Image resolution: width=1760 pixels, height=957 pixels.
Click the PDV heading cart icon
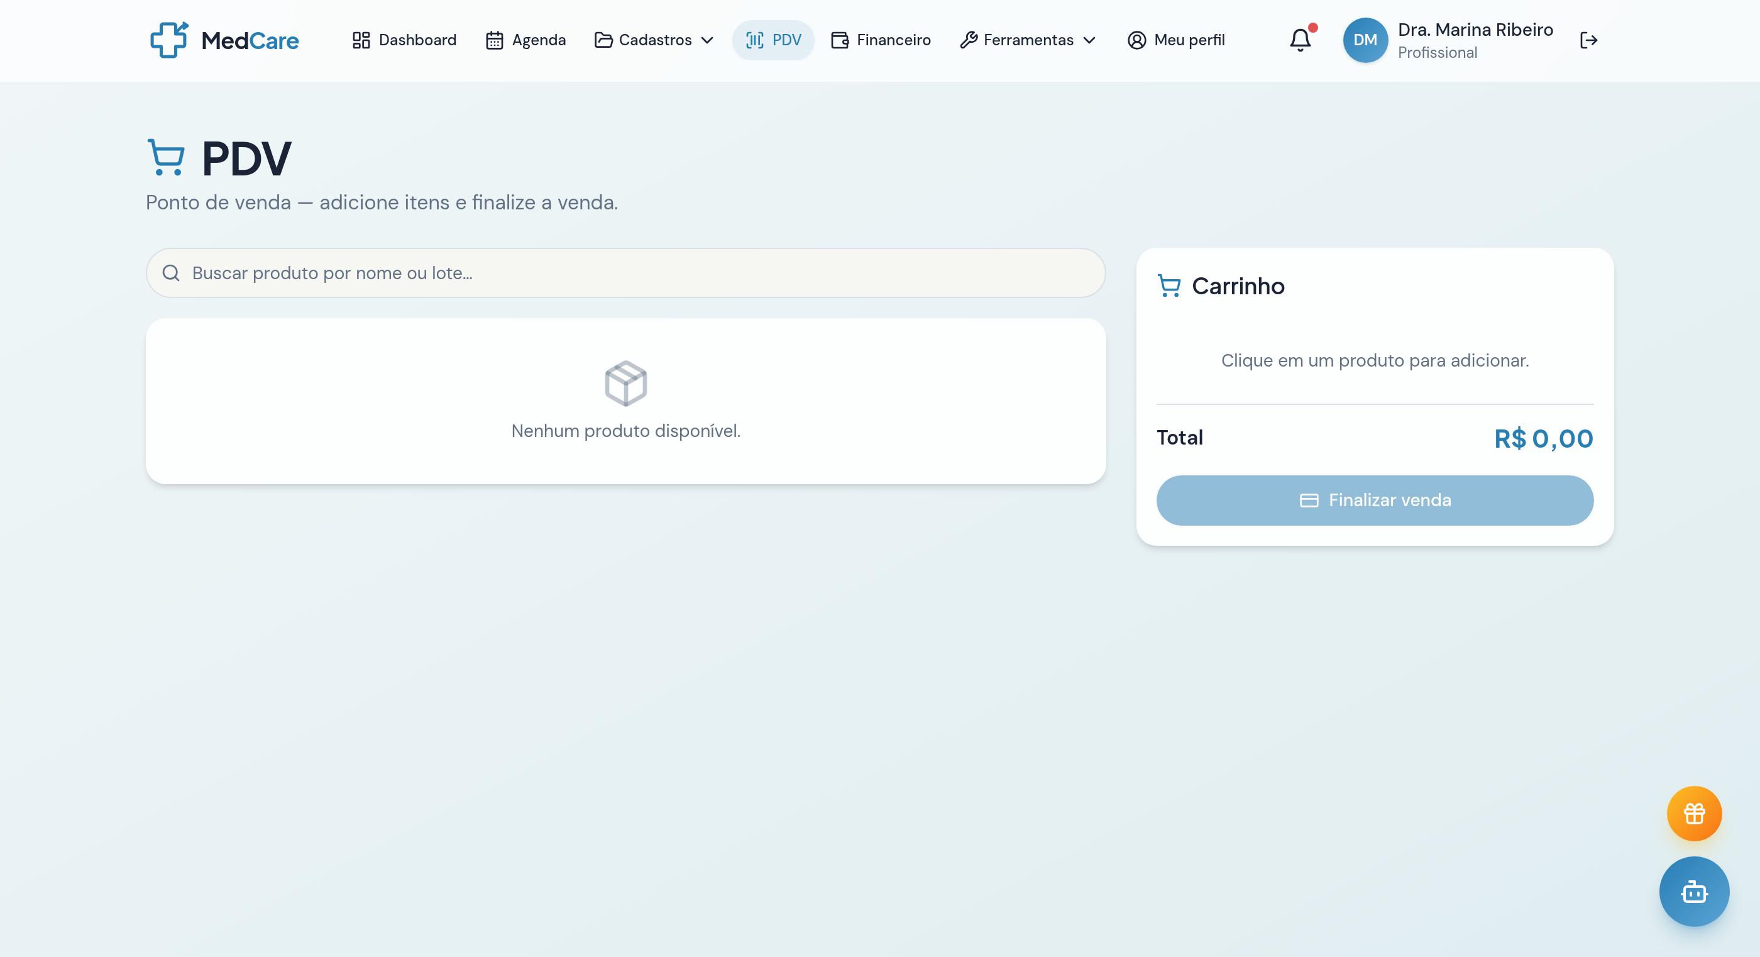166,158
